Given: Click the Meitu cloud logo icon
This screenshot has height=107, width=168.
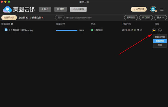Looking at the screenshot, I should click(7, 9).
